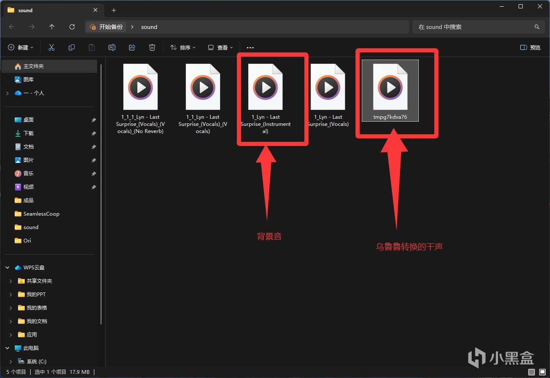
Task: Go forward with the right arrow
Action: [x=32, y=27]
